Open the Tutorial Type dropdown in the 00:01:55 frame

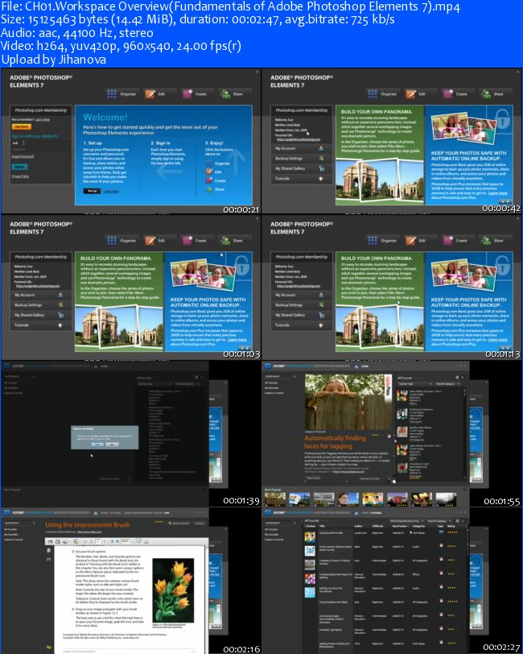click(414, 383)
